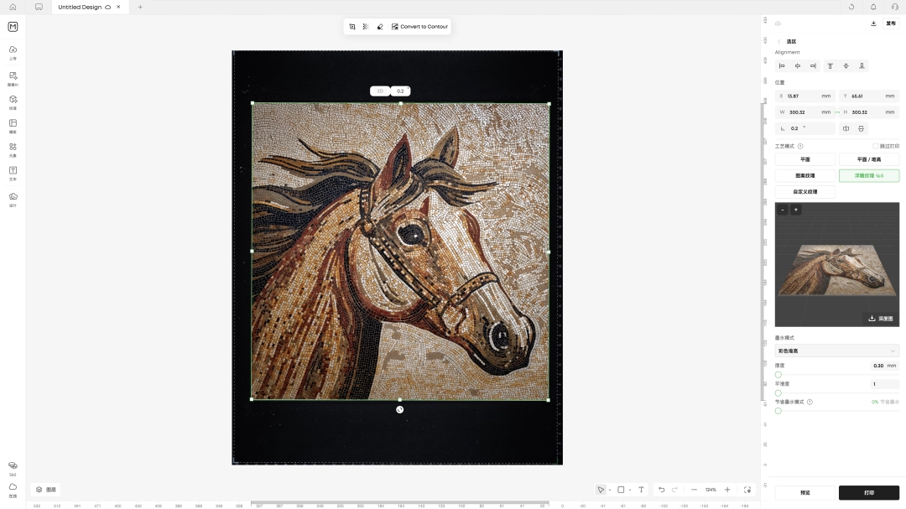
Task: Edit the H height field
Action: [870, 112]
